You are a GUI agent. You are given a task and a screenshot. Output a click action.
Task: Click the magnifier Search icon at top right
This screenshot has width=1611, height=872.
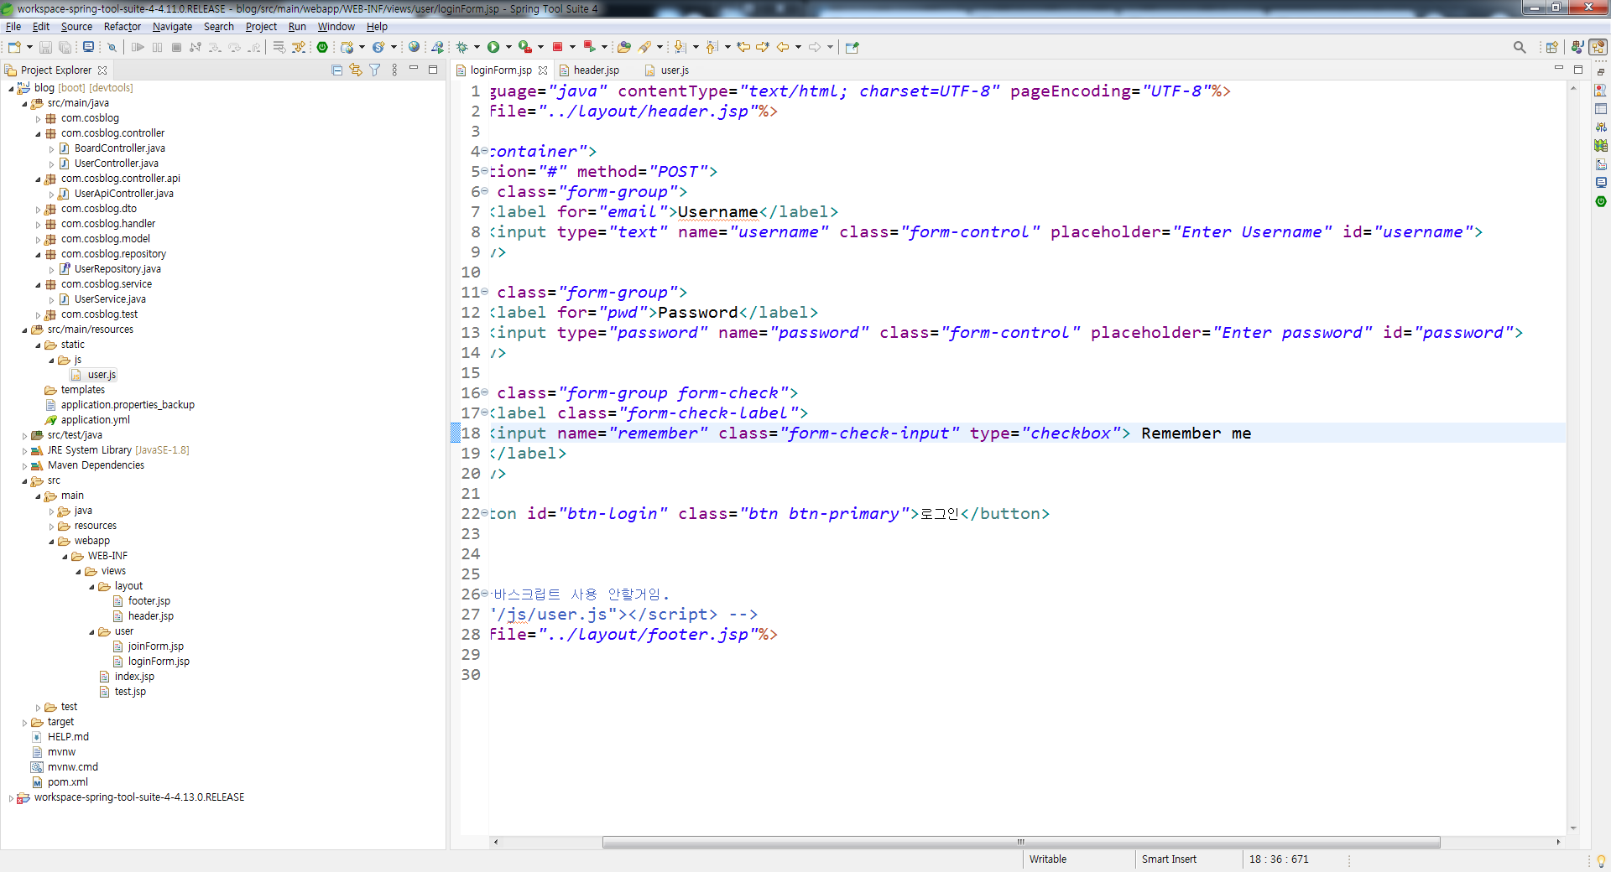coord(1520,47)
